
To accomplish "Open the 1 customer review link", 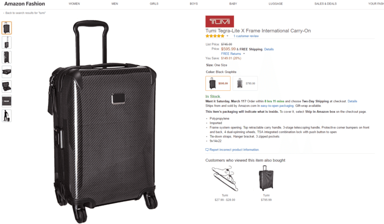I will coord(246,36).
